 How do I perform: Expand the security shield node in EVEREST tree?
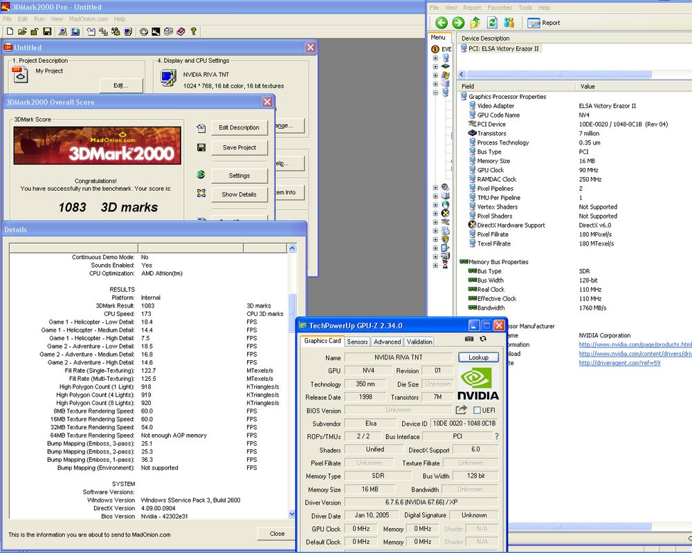(x=435, y=239)
